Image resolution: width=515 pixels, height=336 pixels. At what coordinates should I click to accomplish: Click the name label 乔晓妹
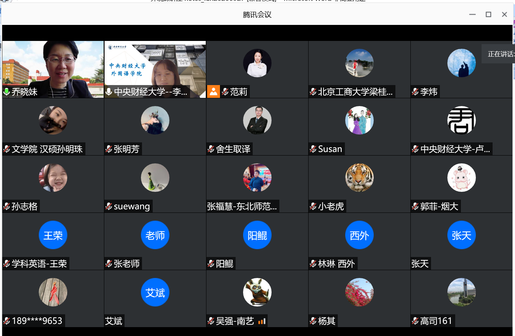pos(25,92)
